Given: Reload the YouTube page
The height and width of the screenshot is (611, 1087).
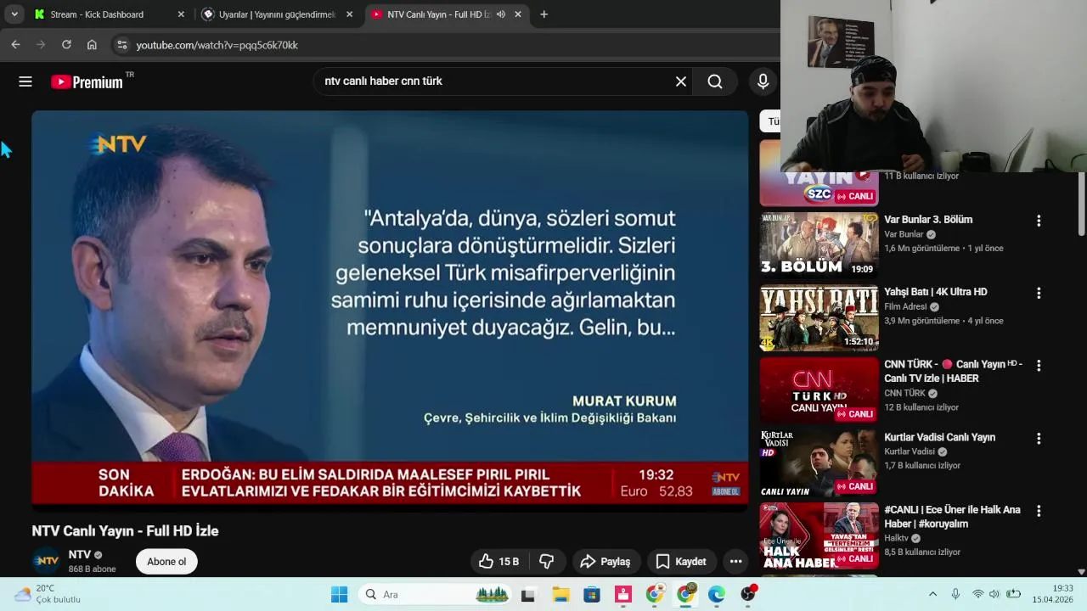Looking at the screenshot, I should point(66,45).
